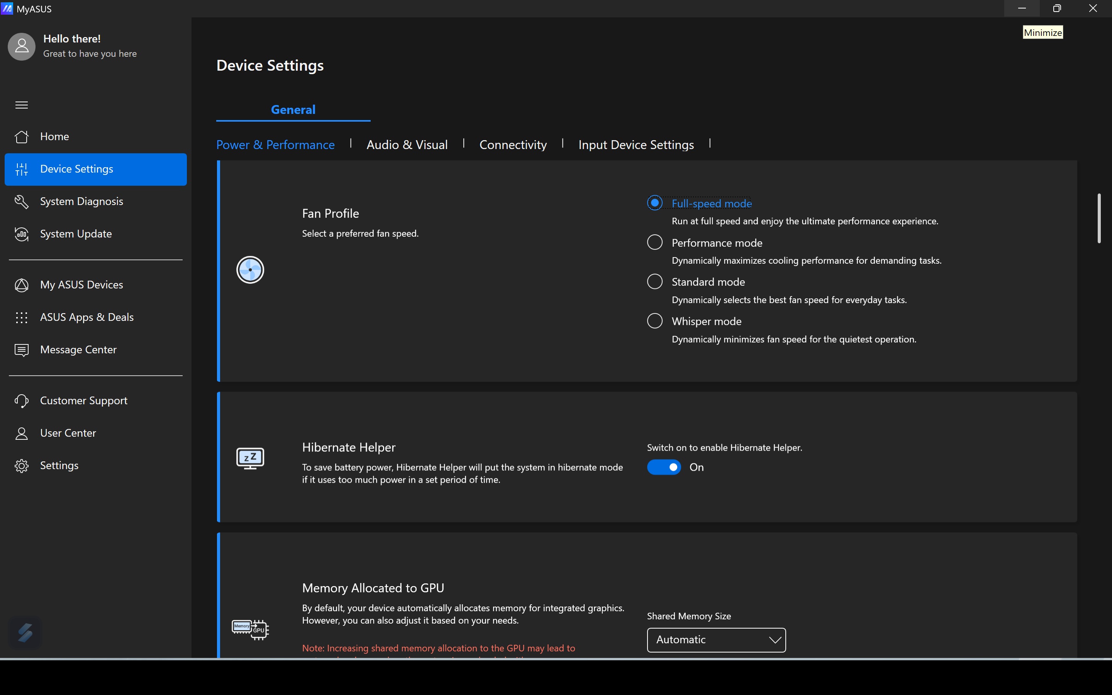Click the blue logo icon at sidebar bottom
The width and height of the screenshot is (1112, 695).
tap(25, 632)
